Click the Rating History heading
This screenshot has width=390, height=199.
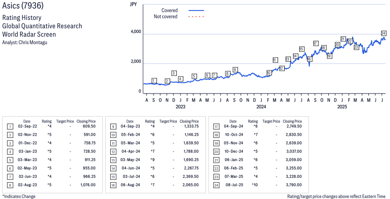pos(22,18)
